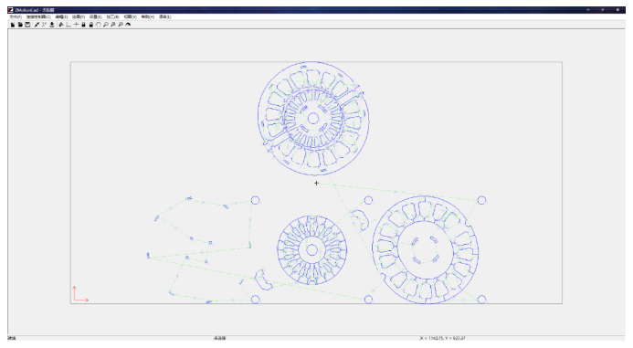633x348 pixels.
Task: Click the last magnifier zoom icon
Action: tap(121, 25)
